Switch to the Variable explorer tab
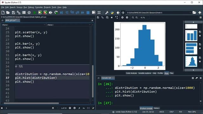Image resolution: width=203 pixels, height=114 pixels. (x=145, y=73)
